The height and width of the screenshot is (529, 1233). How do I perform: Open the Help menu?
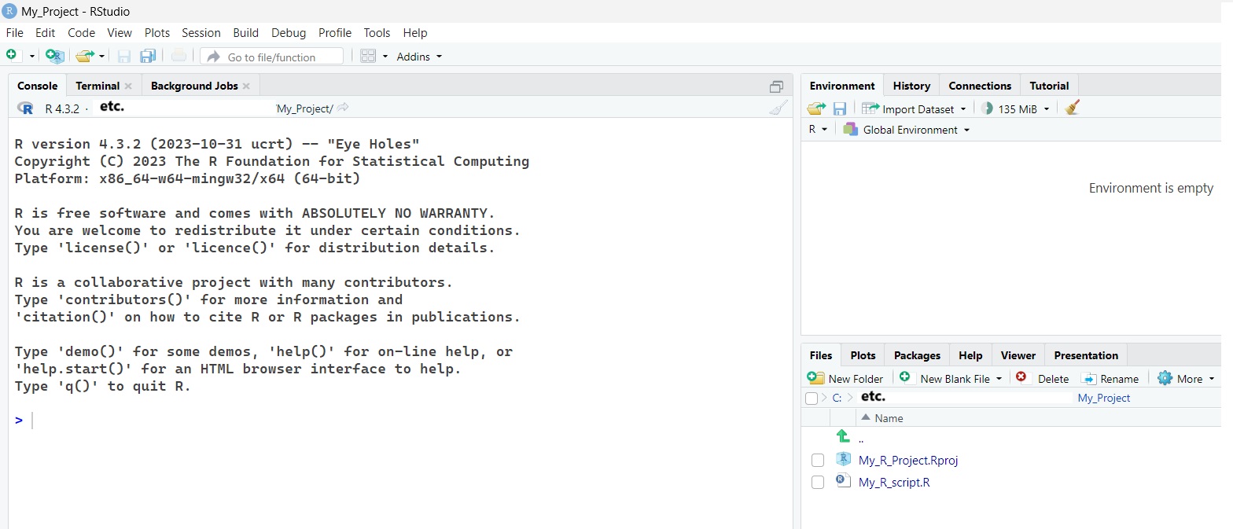[x=415, y=32]
